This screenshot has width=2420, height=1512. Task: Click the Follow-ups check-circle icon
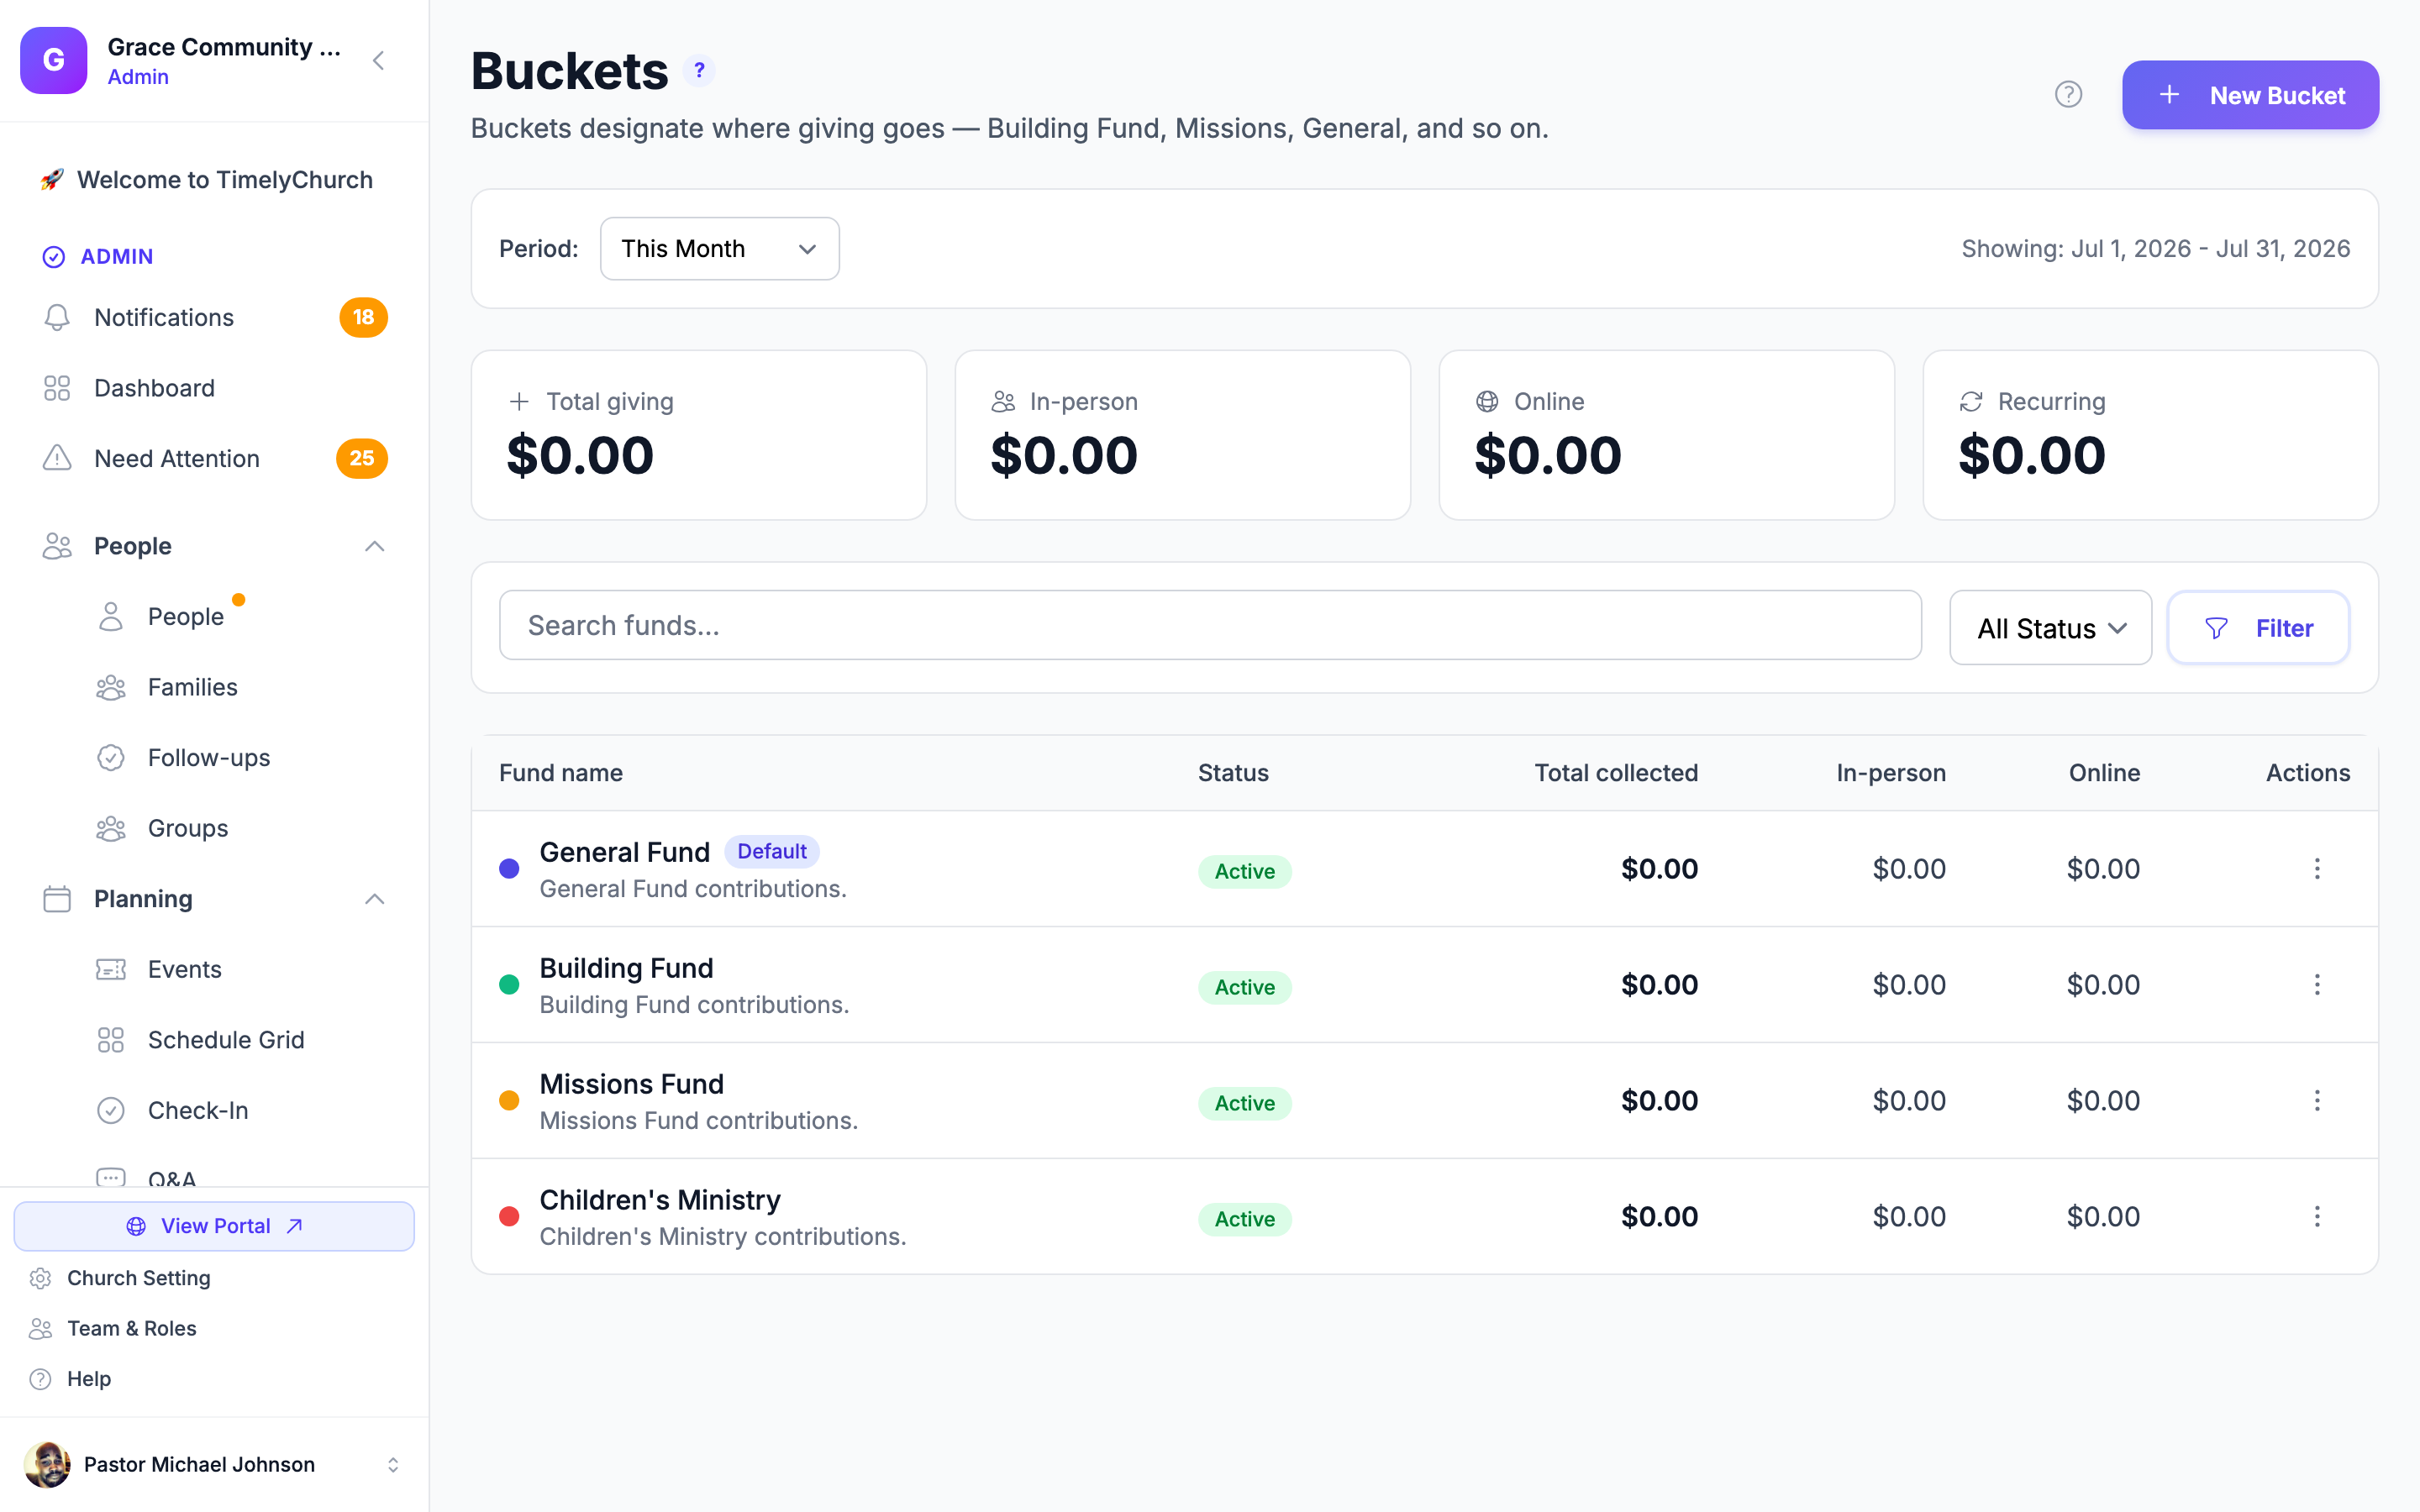coord(111,758)
